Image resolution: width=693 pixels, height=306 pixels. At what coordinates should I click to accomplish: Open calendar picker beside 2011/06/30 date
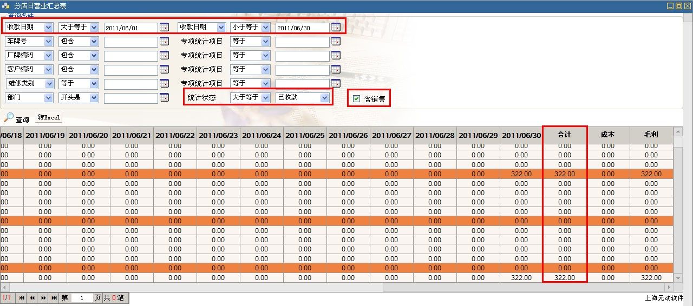point(336,27)
